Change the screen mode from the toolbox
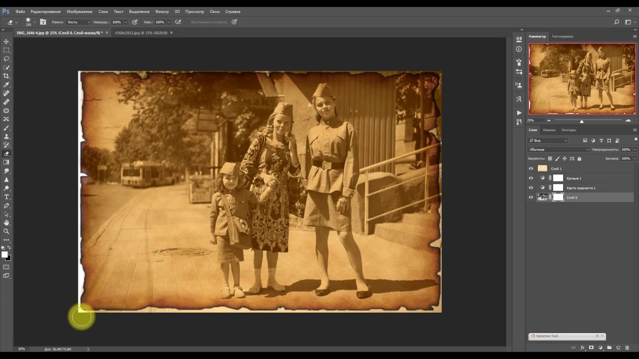The width and height of the screenshot is (639, 359). coord(6,275)
